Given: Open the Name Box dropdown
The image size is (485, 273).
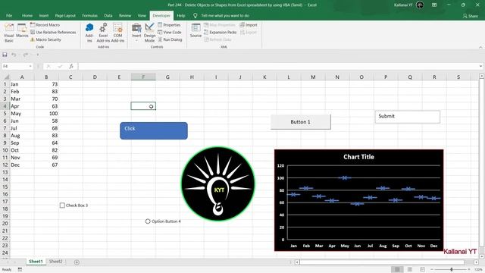Looking at the screenshot, I should 30,66.
